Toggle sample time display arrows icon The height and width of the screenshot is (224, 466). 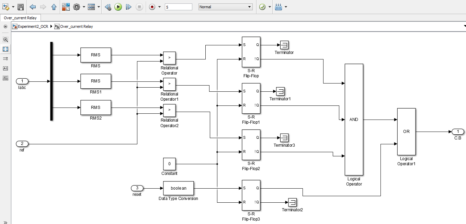tap(5, 59)
